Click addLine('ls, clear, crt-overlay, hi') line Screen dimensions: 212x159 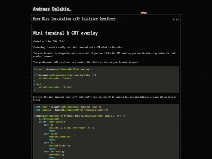point(71,128)
